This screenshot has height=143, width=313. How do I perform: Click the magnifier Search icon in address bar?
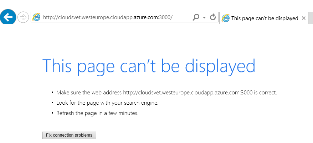coord(196,17)
